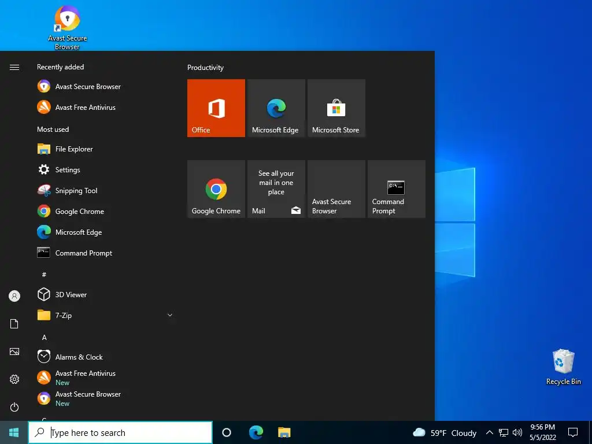
Task: Click the user account icon in Start sidebar
Action: 14,296
